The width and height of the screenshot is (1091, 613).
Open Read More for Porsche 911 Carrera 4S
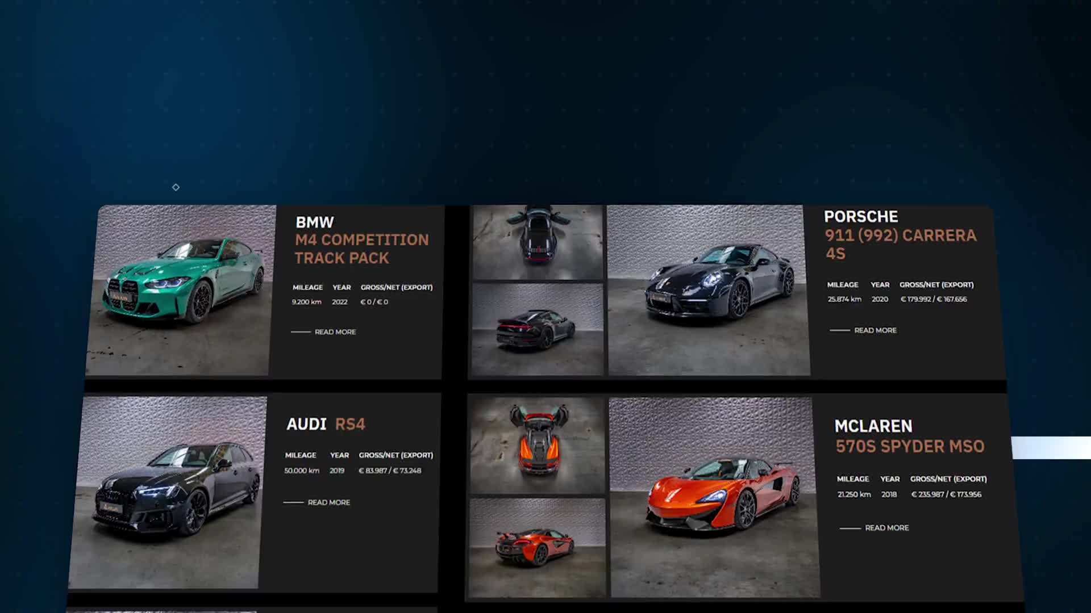click(863, 330)
